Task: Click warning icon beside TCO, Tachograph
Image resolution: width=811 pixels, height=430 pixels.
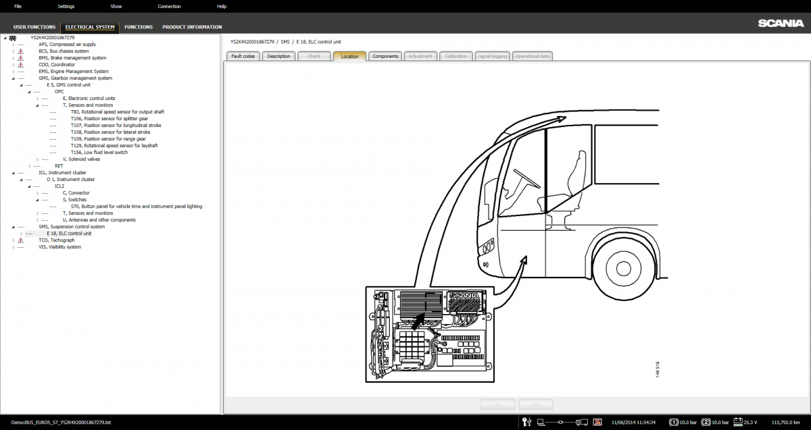Action: [x=20, y=240]
